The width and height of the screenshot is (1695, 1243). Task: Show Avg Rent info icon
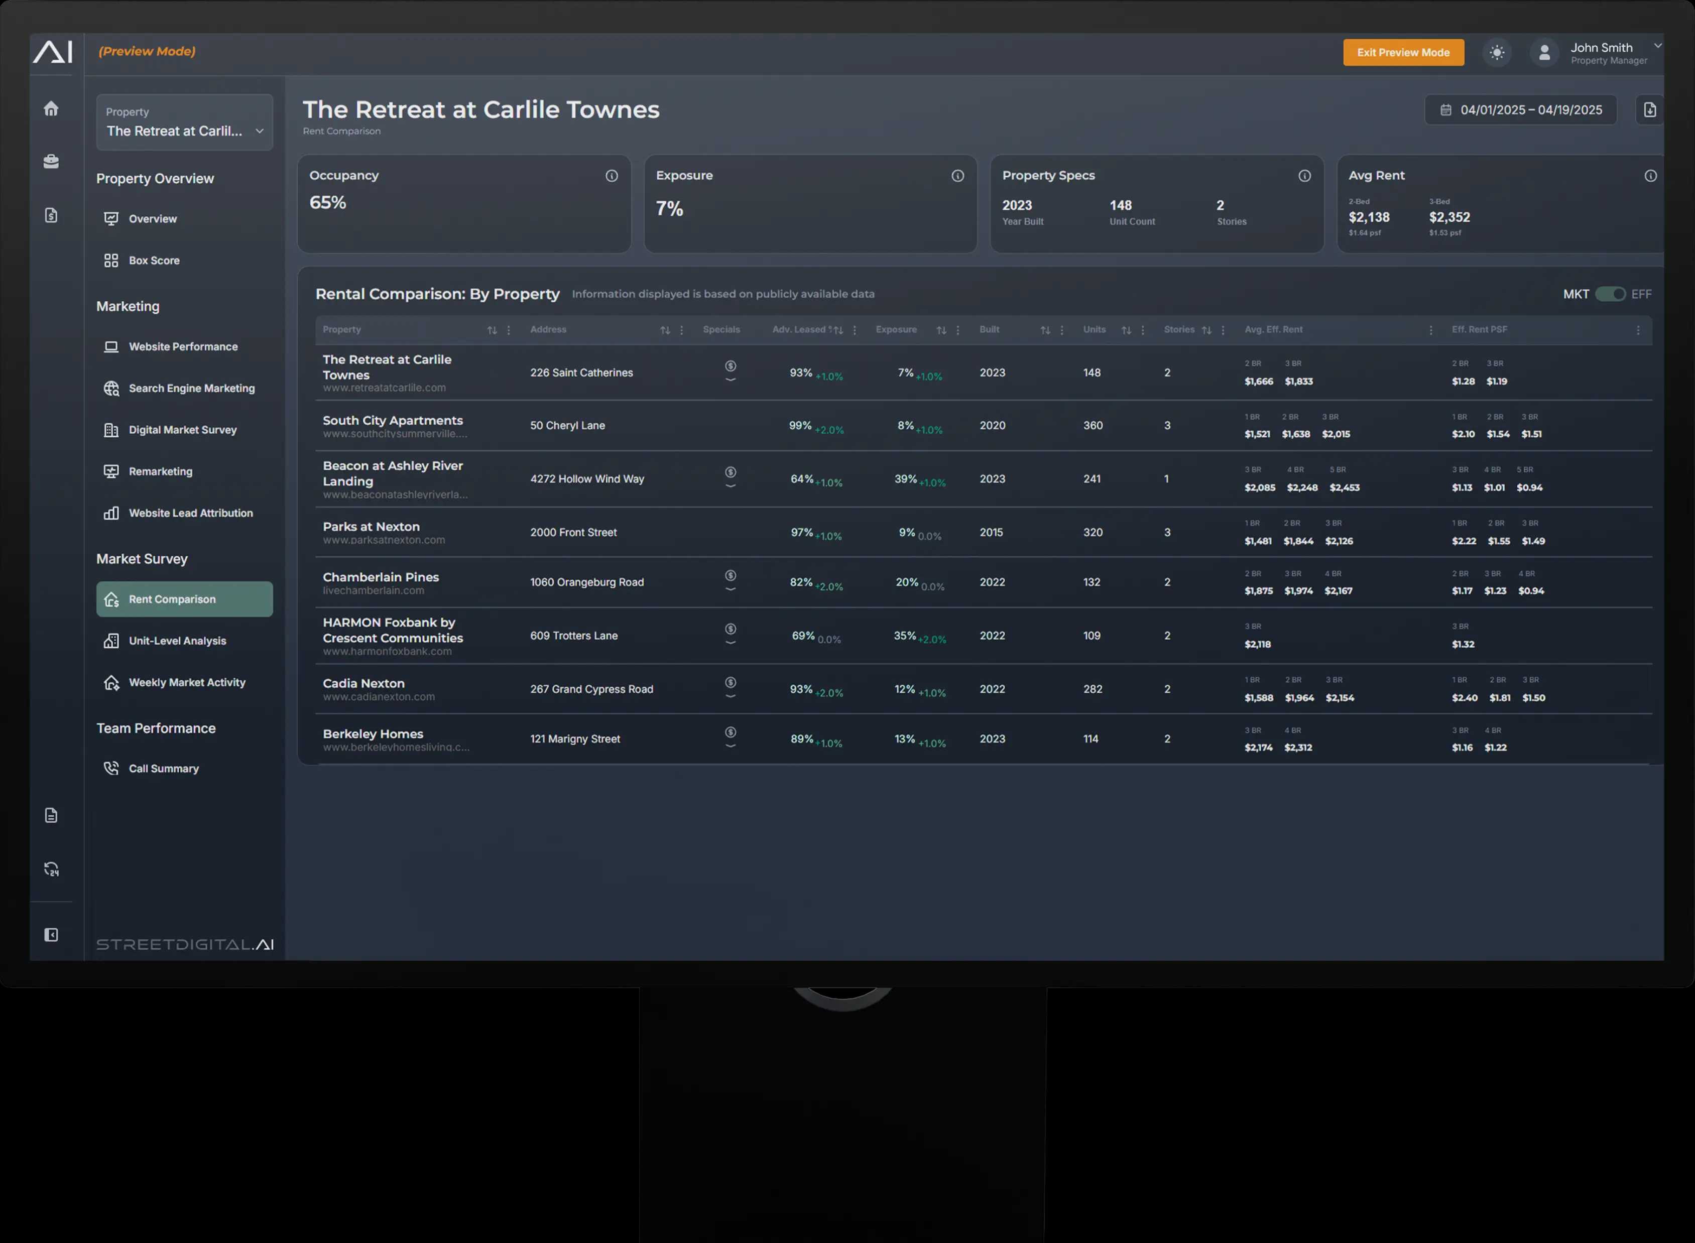pyautogui.click(x=1651, y=175)
